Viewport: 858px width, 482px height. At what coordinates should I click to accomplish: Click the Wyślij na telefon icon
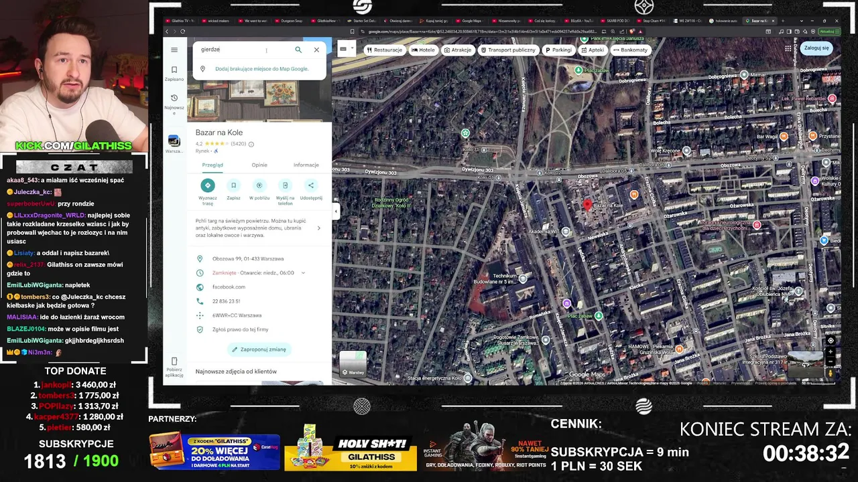285,185
